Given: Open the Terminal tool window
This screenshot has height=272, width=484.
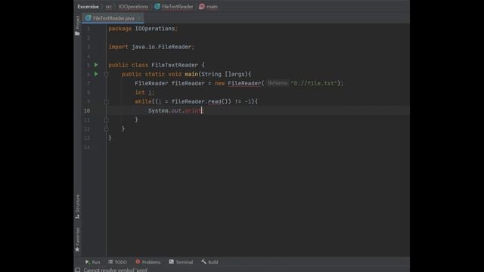Looking at the screenshot, I should click(181, 262).
